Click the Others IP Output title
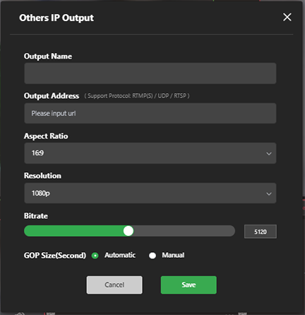The height and width of the screenshot is (315, 305). (x=56, y=18)
